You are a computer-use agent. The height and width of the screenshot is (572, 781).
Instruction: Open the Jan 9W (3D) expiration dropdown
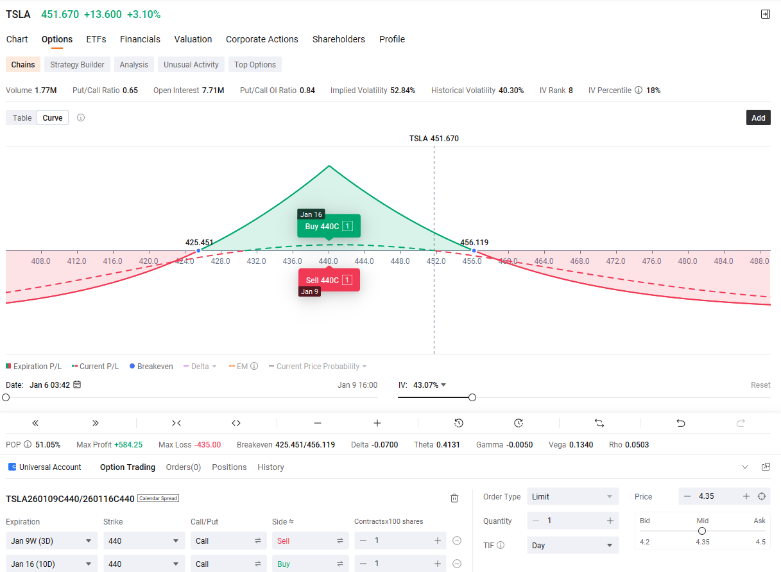coord(51,541)
